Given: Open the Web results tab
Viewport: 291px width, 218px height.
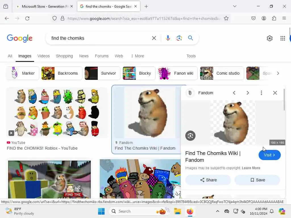Looking at the screenshot, I should [x=119, y=56].
